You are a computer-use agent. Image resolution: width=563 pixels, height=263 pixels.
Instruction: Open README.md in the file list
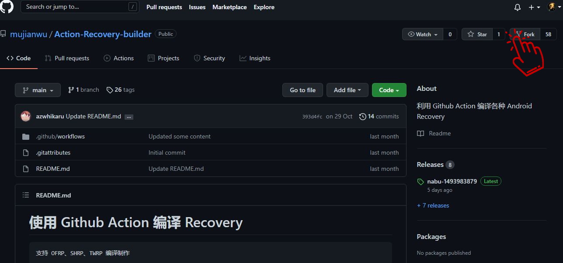(53, 169)
